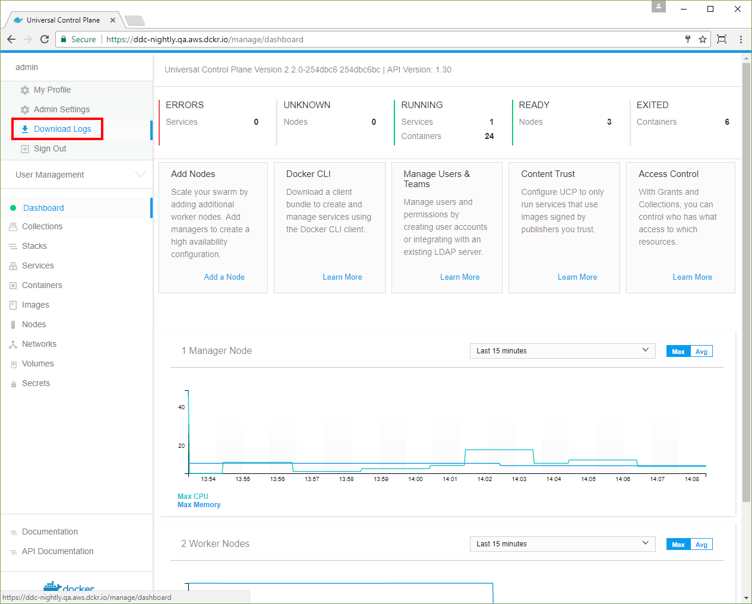This screenshot has height=604, width=752.
Task: Switch Manager Node chart to Avg
Action: point(701,352)
